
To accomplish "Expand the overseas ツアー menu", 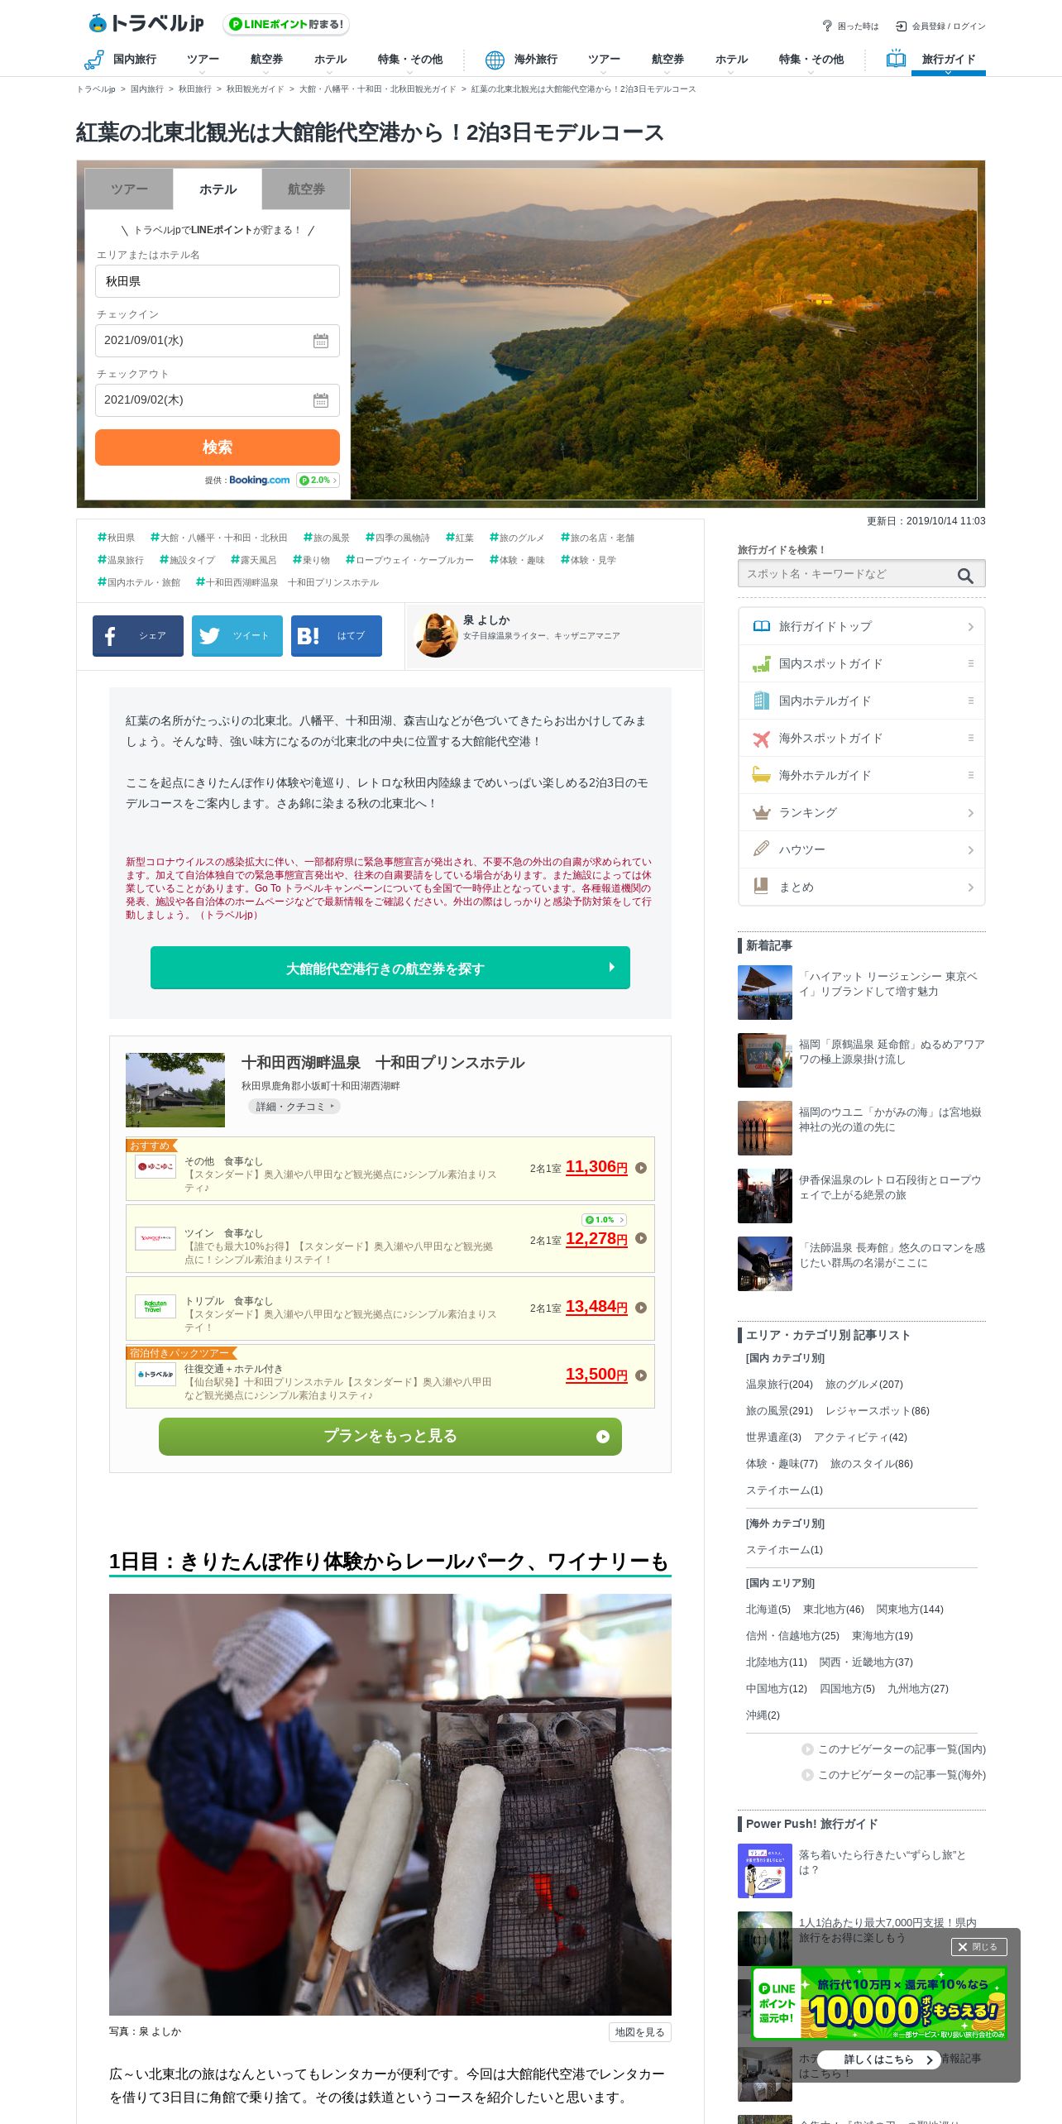I will coord(604,62).
